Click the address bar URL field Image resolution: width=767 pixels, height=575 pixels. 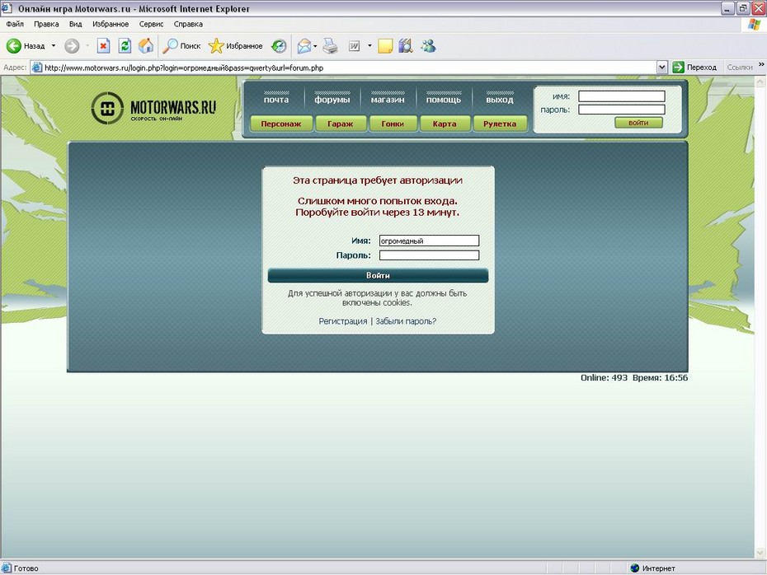pos(344,68)
